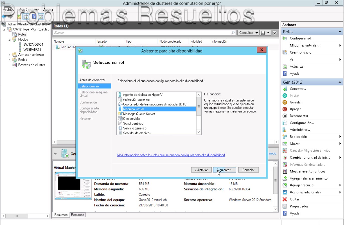Click the green Iniciar power icon
This screenshot has height=225, width=344.
285,95
